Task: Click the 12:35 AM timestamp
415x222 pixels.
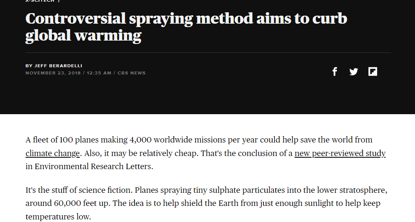Action: pos(98,73)
